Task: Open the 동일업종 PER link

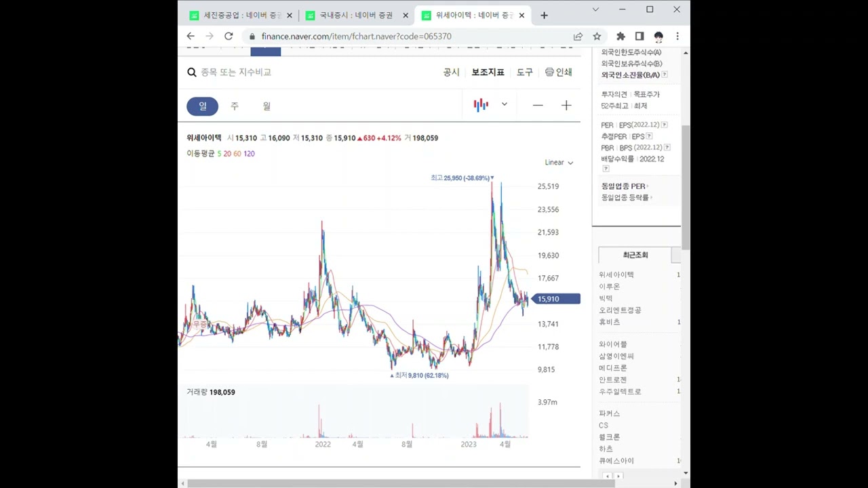Action: coord(625,186)
